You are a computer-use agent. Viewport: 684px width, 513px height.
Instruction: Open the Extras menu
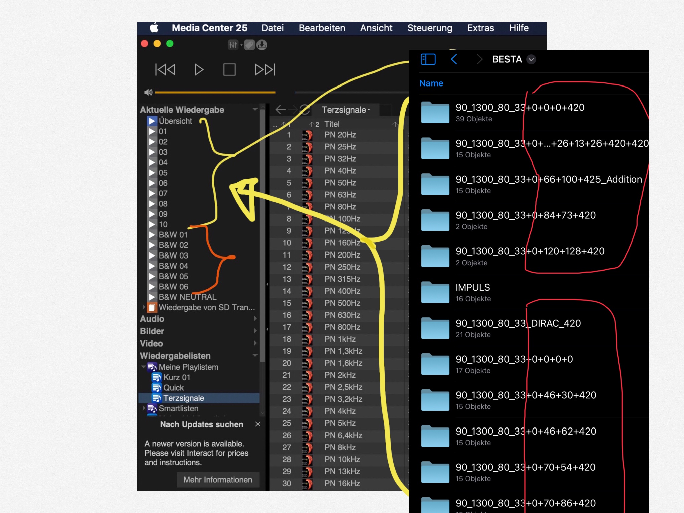pyautogui.click(x=480, y=28)
